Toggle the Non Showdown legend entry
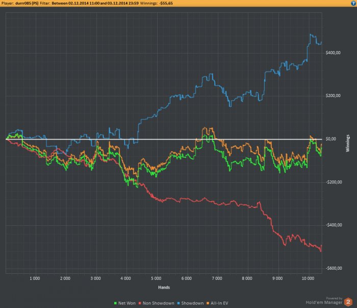The width and height of the screenshot is (357, 308). tap(157, 303)
